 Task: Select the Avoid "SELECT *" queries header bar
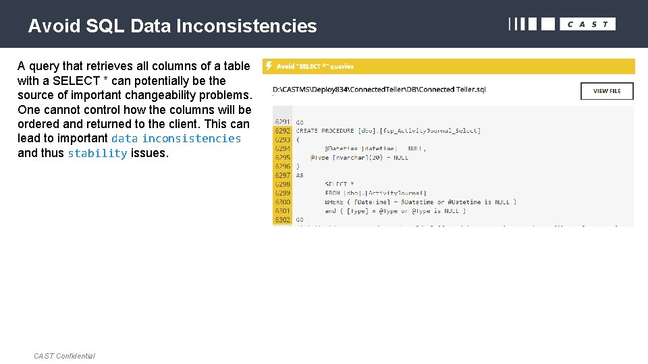coord(448,66)
